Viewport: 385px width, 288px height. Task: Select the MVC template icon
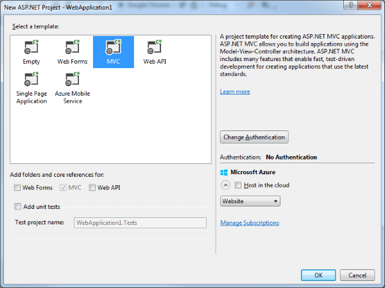113,47
